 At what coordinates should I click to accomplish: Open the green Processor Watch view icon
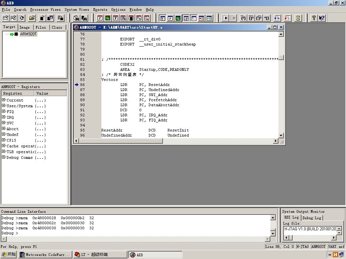click(x=108, y=18)
